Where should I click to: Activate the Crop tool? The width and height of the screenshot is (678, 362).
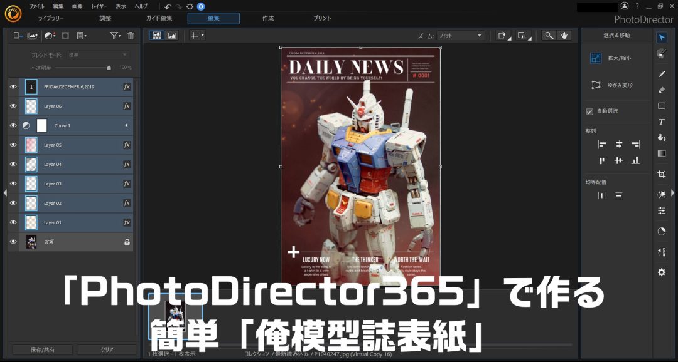click(x=661, y=174)
